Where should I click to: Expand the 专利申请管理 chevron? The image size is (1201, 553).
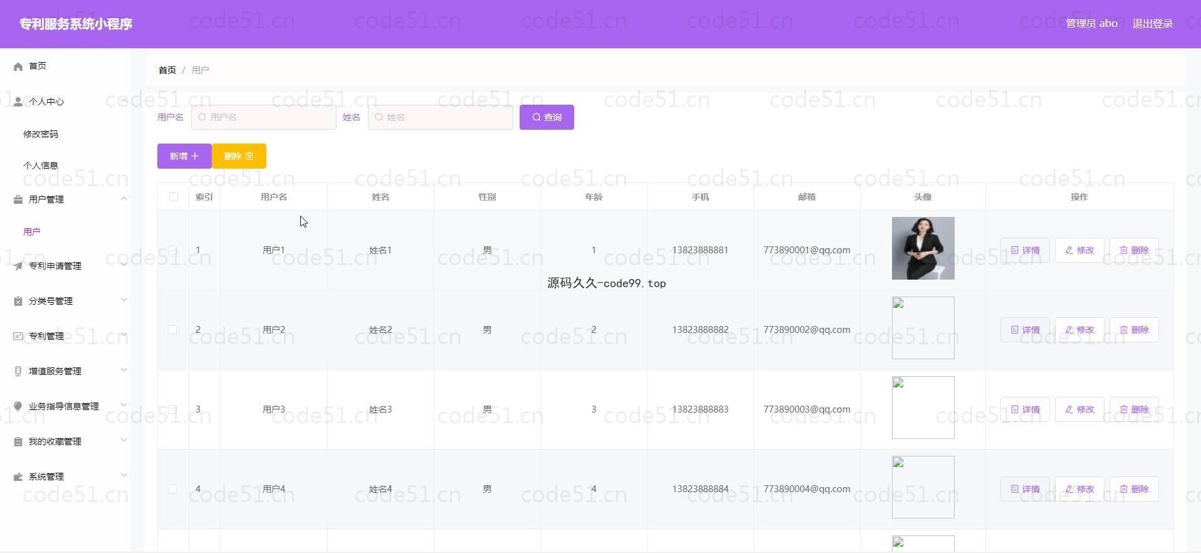123,265
